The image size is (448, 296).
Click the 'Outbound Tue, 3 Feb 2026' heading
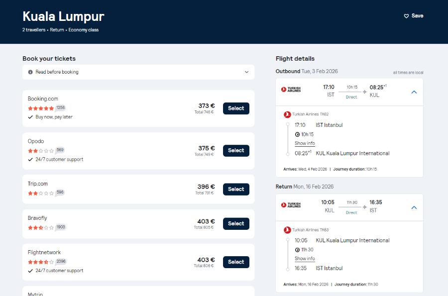pos(307,71)
